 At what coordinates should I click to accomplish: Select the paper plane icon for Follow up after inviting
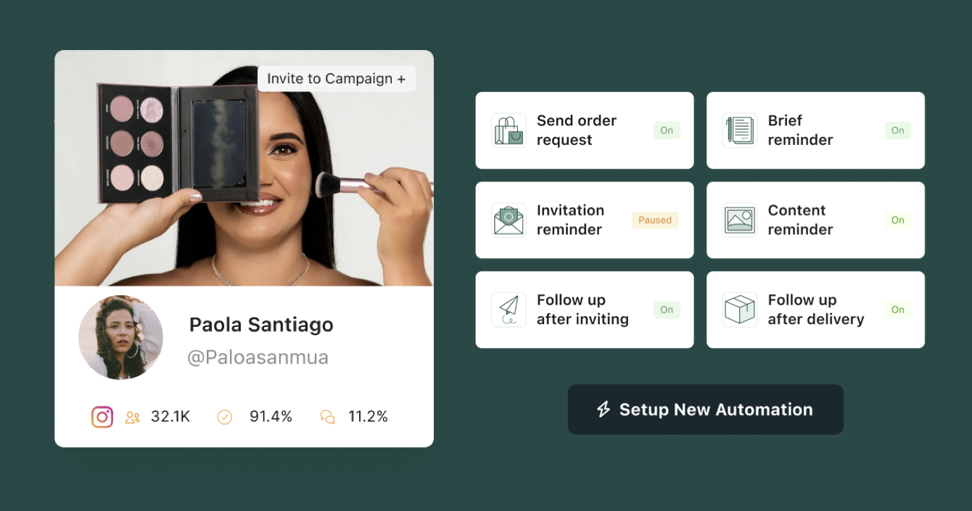point(508,309)
